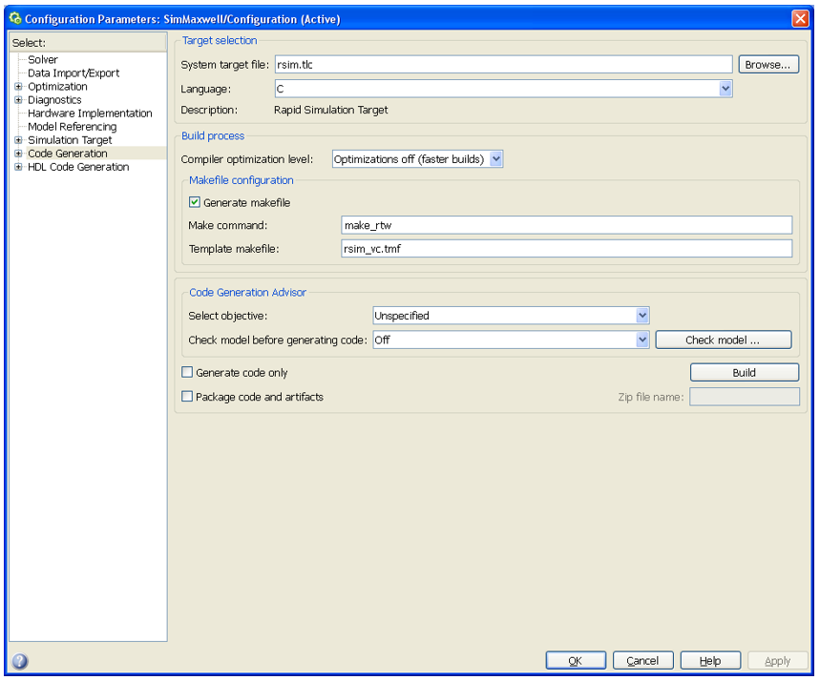The height and width of the screenshot is (680, 820).
Task: Click the Apply button
Action: click(778, 661)
